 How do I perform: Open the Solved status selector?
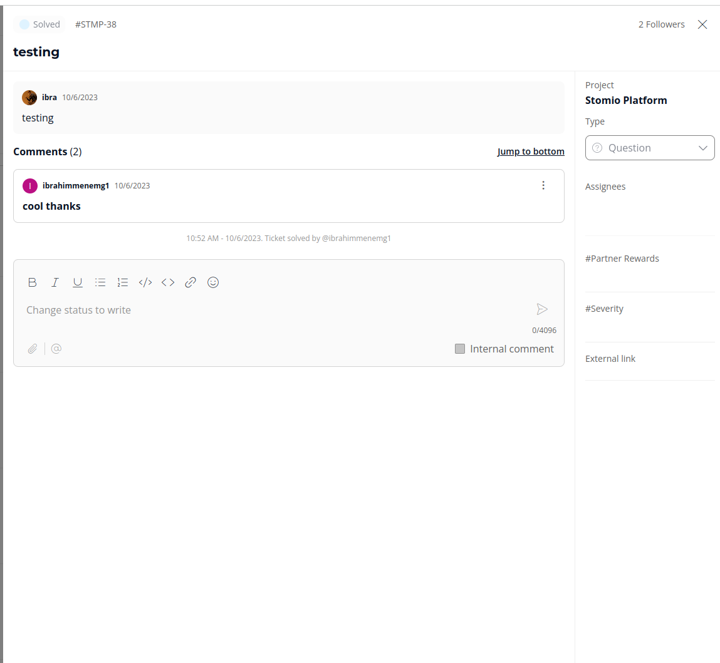(x=39, y=24)
